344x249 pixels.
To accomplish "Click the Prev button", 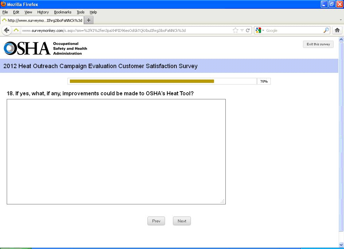I will [156, 221].
